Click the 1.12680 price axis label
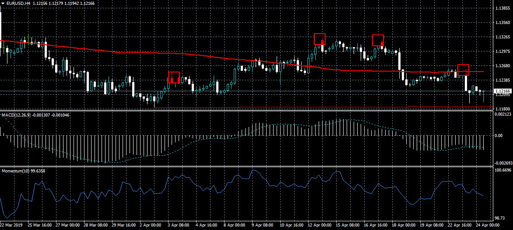Viewport: 513px width, 230px height. (502, 65)
